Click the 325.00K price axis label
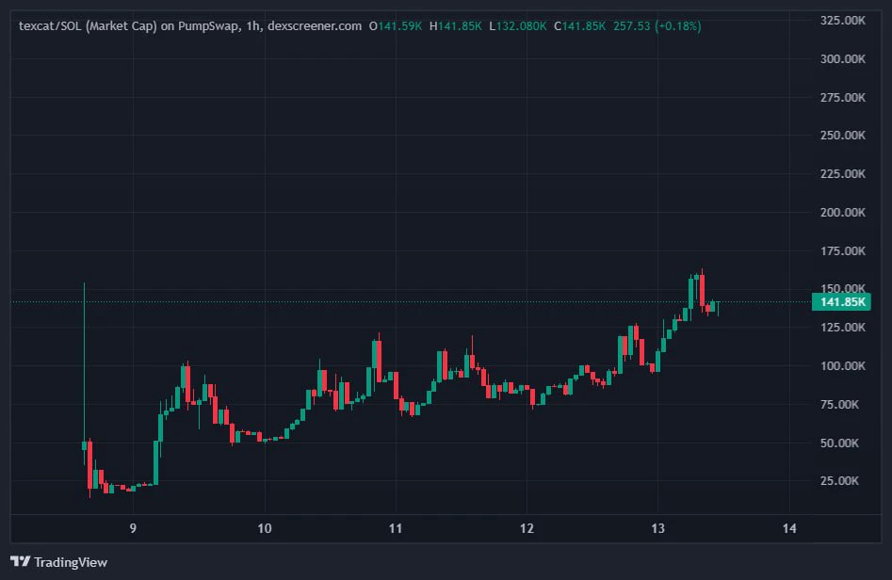892x580 pixels. [842, 21]
